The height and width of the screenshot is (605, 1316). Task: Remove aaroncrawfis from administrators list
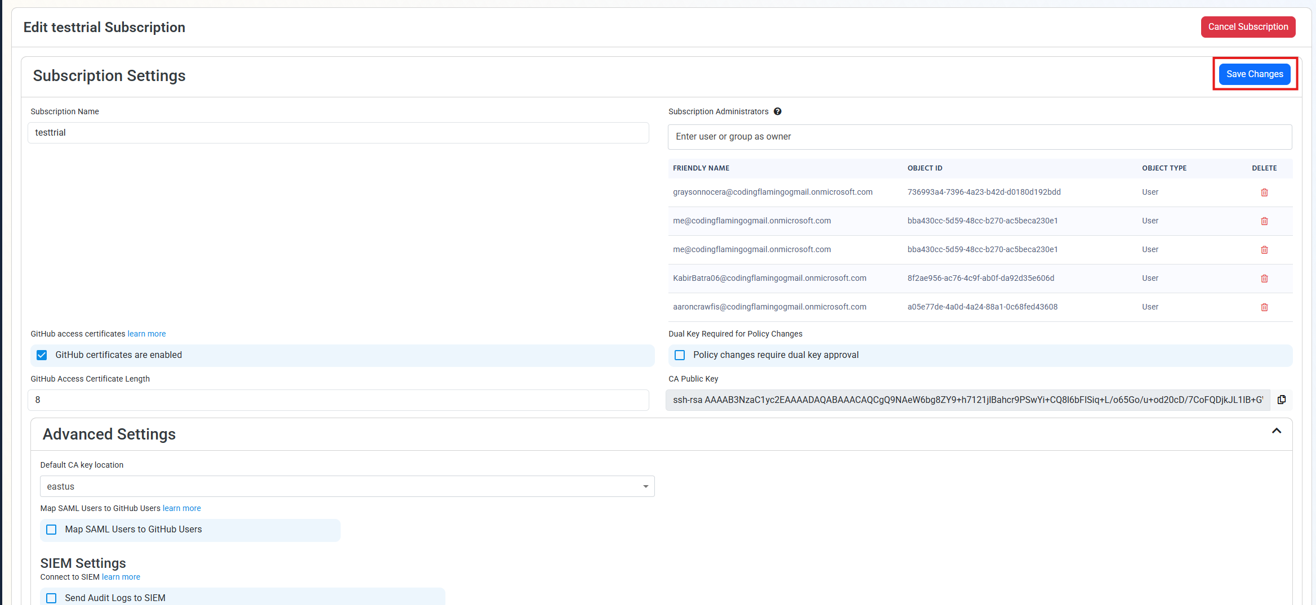coord(1264,307)
